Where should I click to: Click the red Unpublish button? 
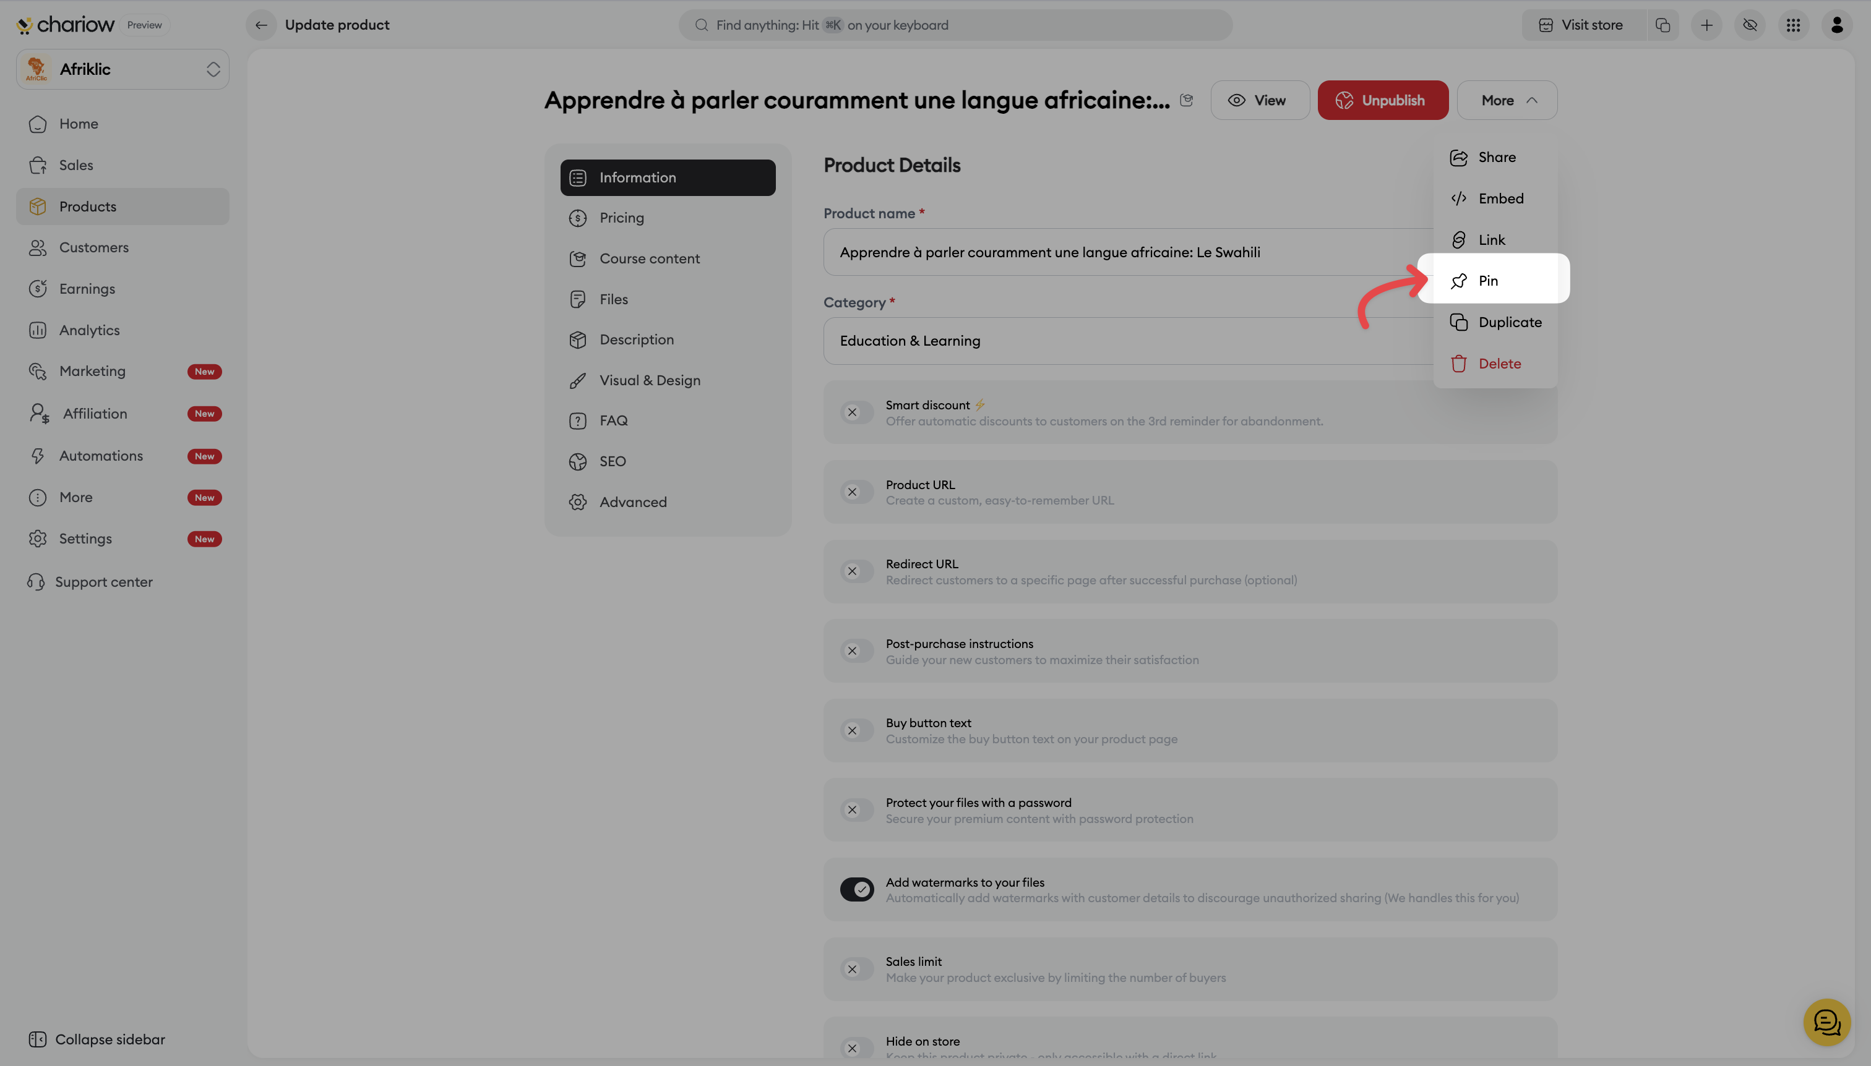[1382, 100]
